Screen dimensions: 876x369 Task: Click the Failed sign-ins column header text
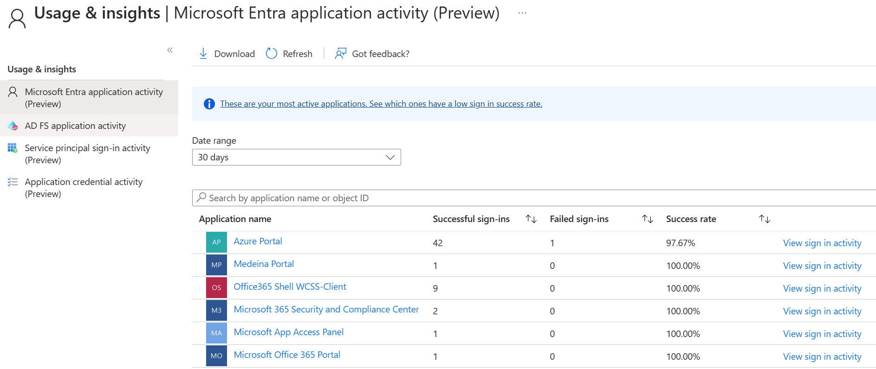pos(579,219)
